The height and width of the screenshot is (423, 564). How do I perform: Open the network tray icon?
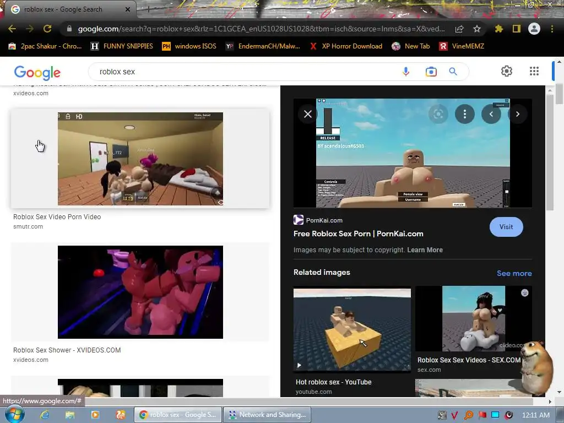pos(495,415)
